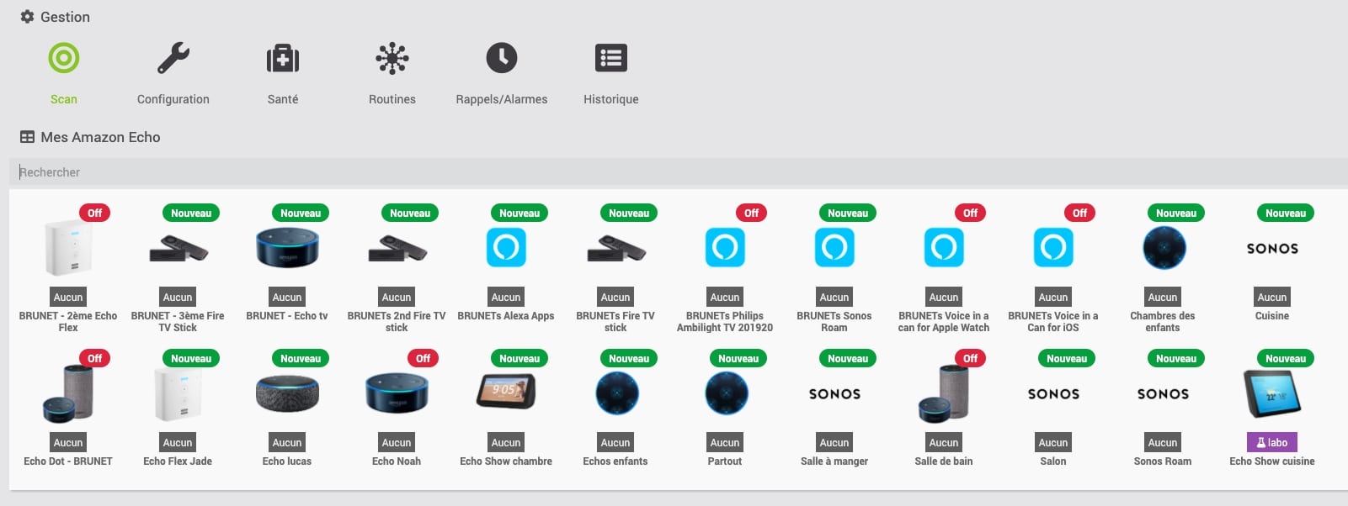Click BRUNETs Fire TV stick image
Viewport: 1348px width, 506px height.
(615, 249)
